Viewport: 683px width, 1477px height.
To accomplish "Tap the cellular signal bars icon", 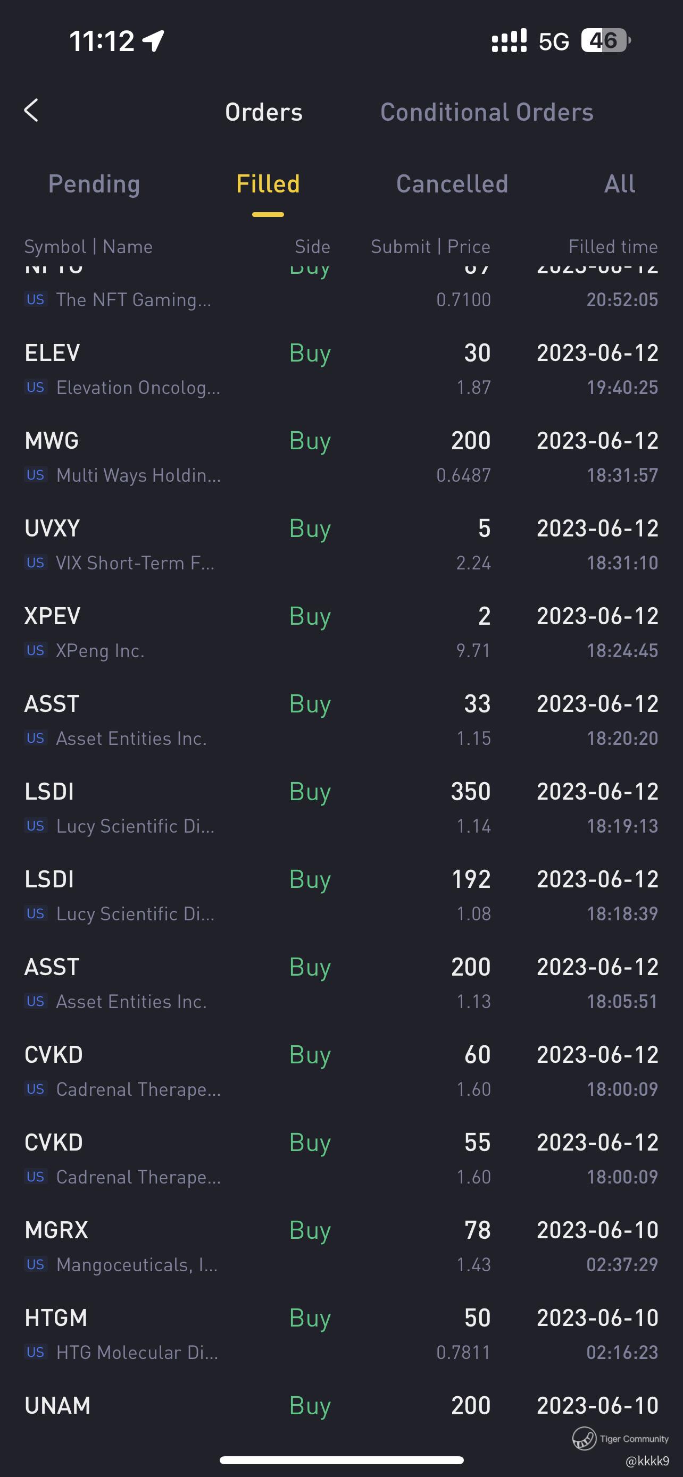I will tap(509, 41).
